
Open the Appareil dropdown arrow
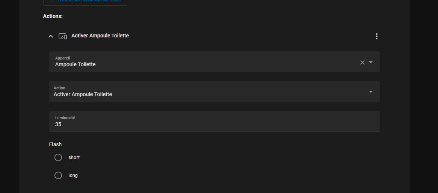click(x=371, y=62)
